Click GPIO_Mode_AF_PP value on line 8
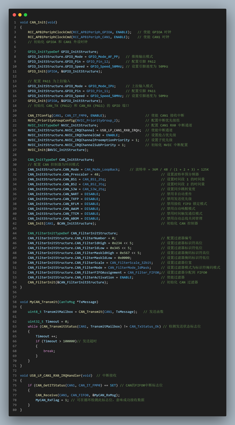This screenshot has width=235, height=425. (x=103, y=57)
